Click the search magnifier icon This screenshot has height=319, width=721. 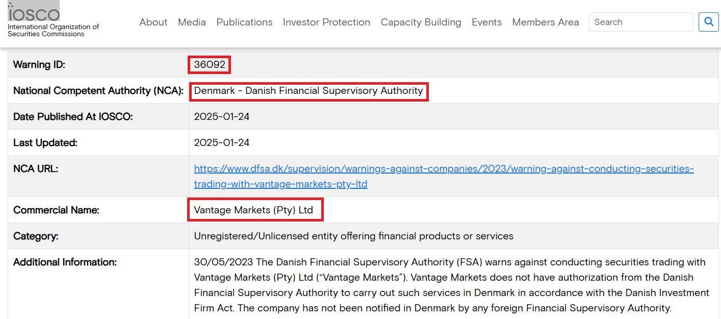(x=708, y=22)
